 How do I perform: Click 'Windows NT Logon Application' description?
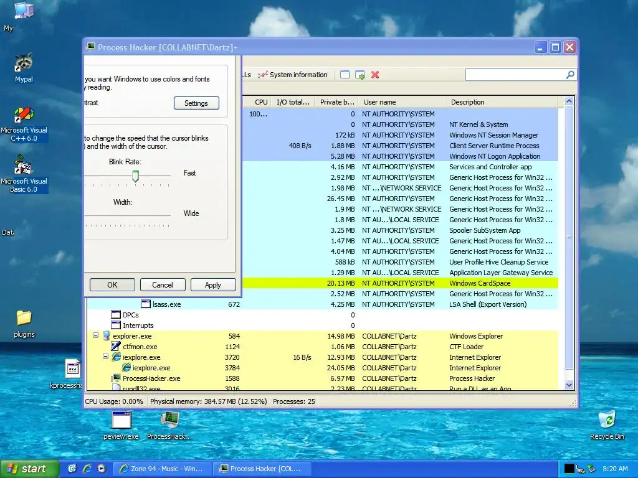[495, 156]
